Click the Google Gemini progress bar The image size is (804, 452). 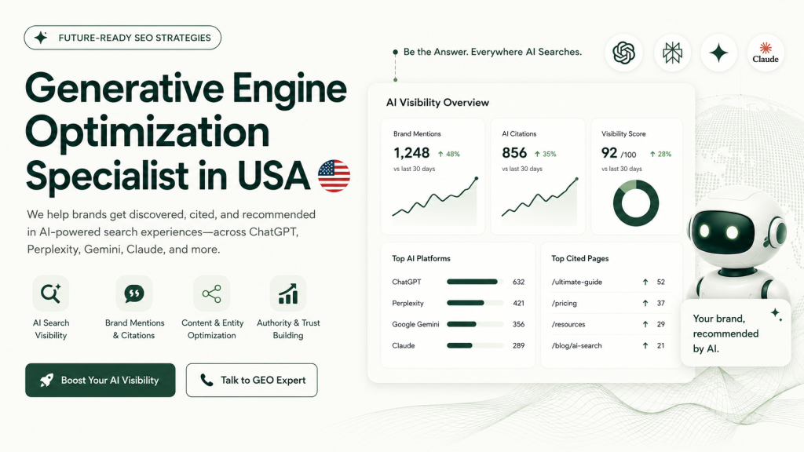pyautogui.click(x=475, y=324)
